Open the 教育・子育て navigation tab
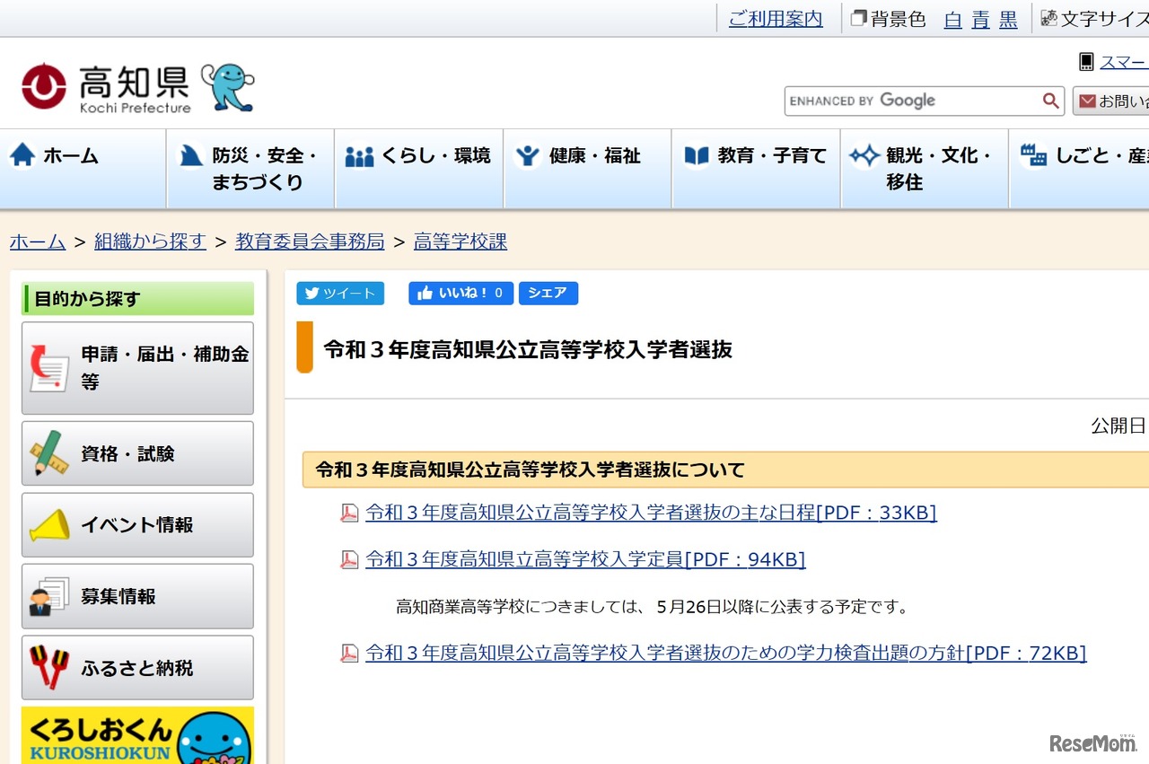The image size is (1149, 764). click(x=757, y=169)
